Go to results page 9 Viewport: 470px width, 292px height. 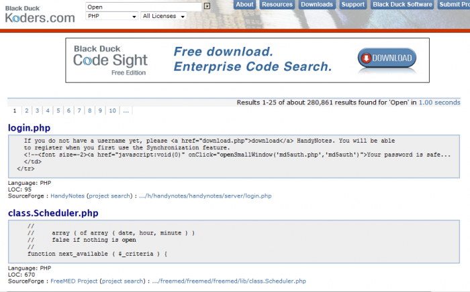(x=100, y=111)
